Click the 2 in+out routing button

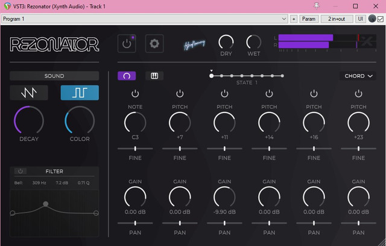(337, 19)
